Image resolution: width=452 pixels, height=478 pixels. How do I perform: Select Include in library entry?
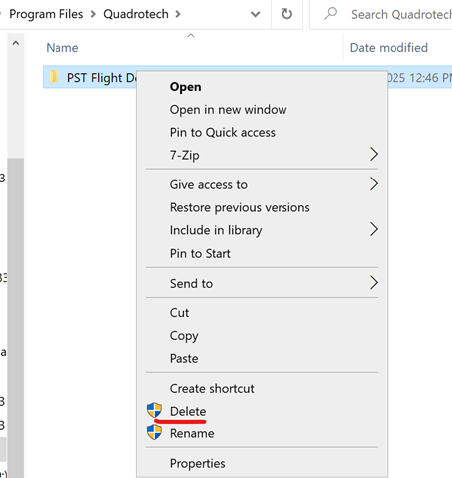pos(262,230)
